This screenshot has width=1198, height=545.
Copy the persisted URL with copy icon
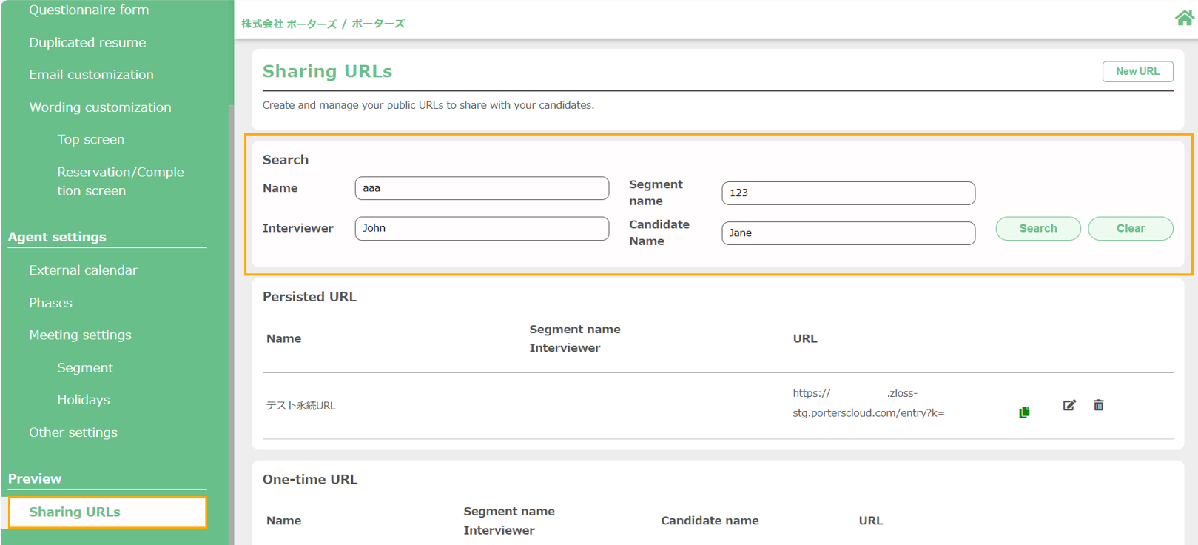coord(1024,412)
